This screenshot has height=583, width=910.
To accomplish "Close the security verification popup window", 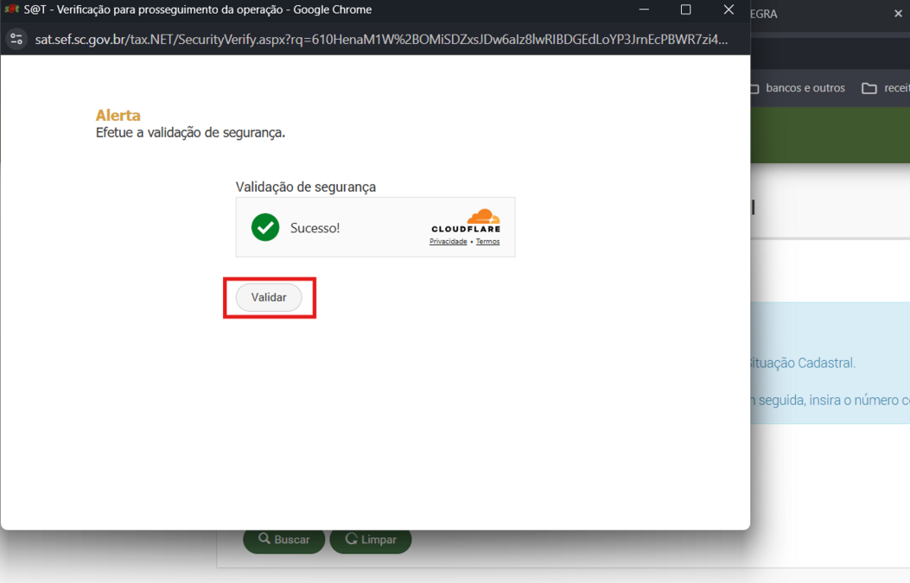I will tap(728, 10).
